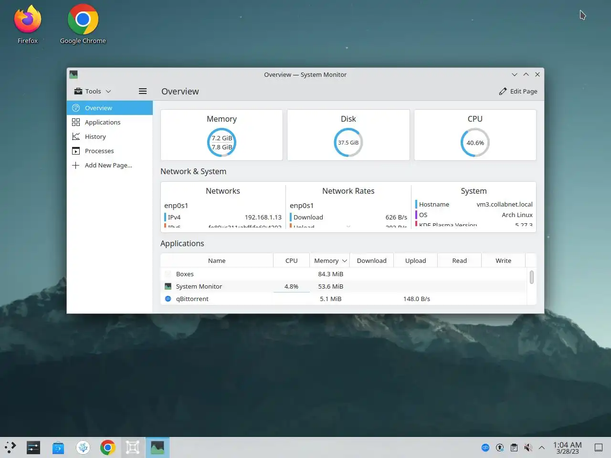This screenshot has height=458, width=611.
Task: Click the OS Arch Linux entry
Action: pyautogui.click(x=474, y=215)
